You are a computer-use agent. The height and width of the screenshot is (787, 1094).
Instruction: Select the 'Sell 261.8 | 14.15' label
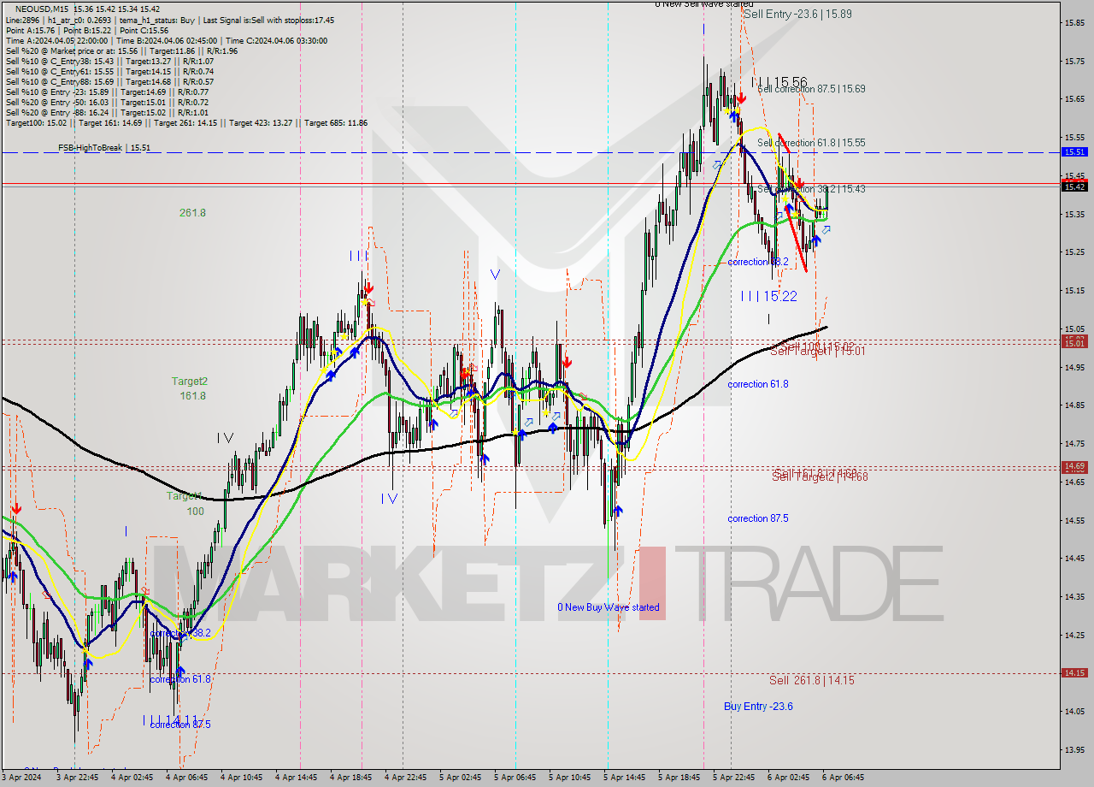(x=811, y=680)
